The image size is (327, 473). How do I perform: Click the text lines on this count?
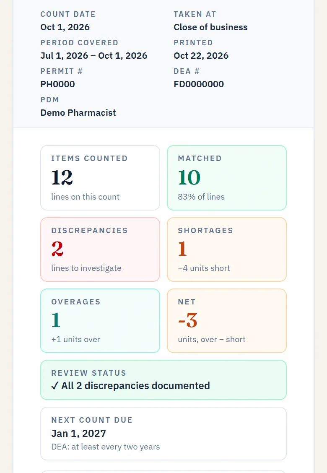[86, 197]
